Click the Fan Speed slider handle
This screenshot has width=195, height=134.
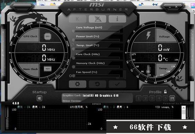(x=74, y=76)
